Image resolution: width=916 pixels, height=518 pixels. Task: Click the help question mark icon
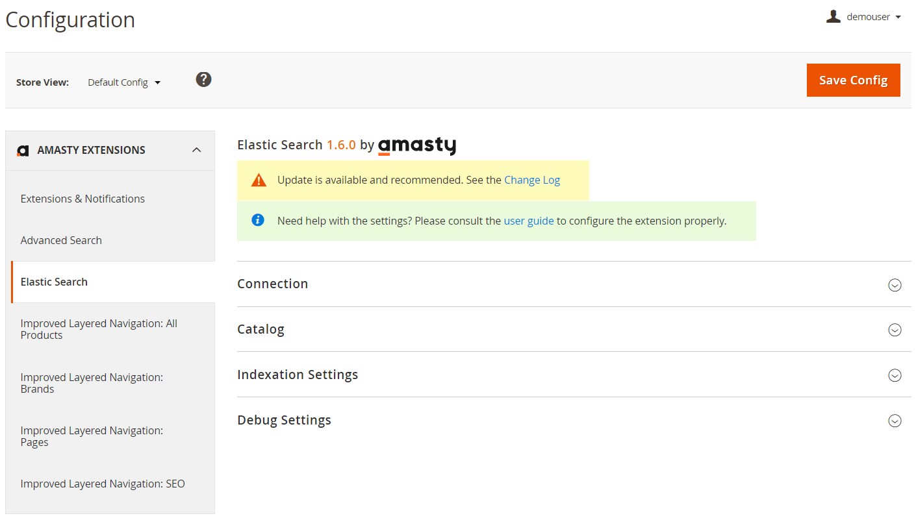point(203,79)
